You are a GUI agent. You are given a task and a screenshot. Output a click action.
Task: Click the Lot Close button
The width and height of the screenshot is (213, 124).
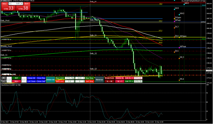pos(31,81)
